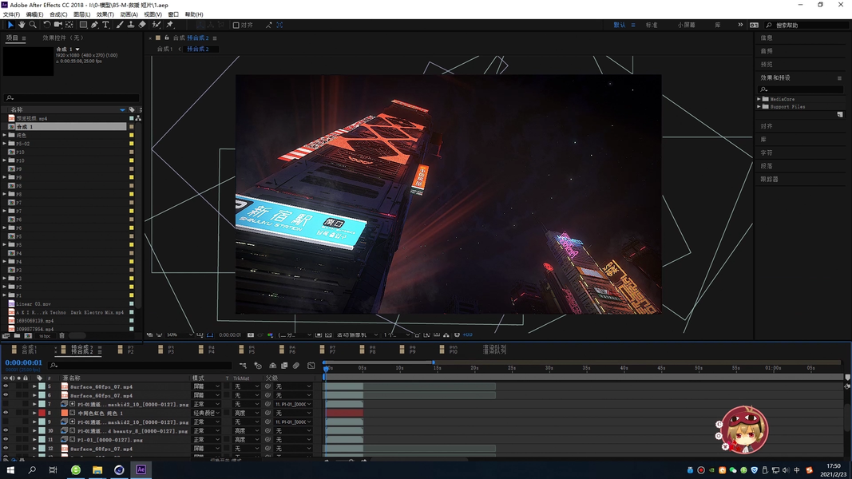Open blending mode dropdown for layer 8

(207, 413)
